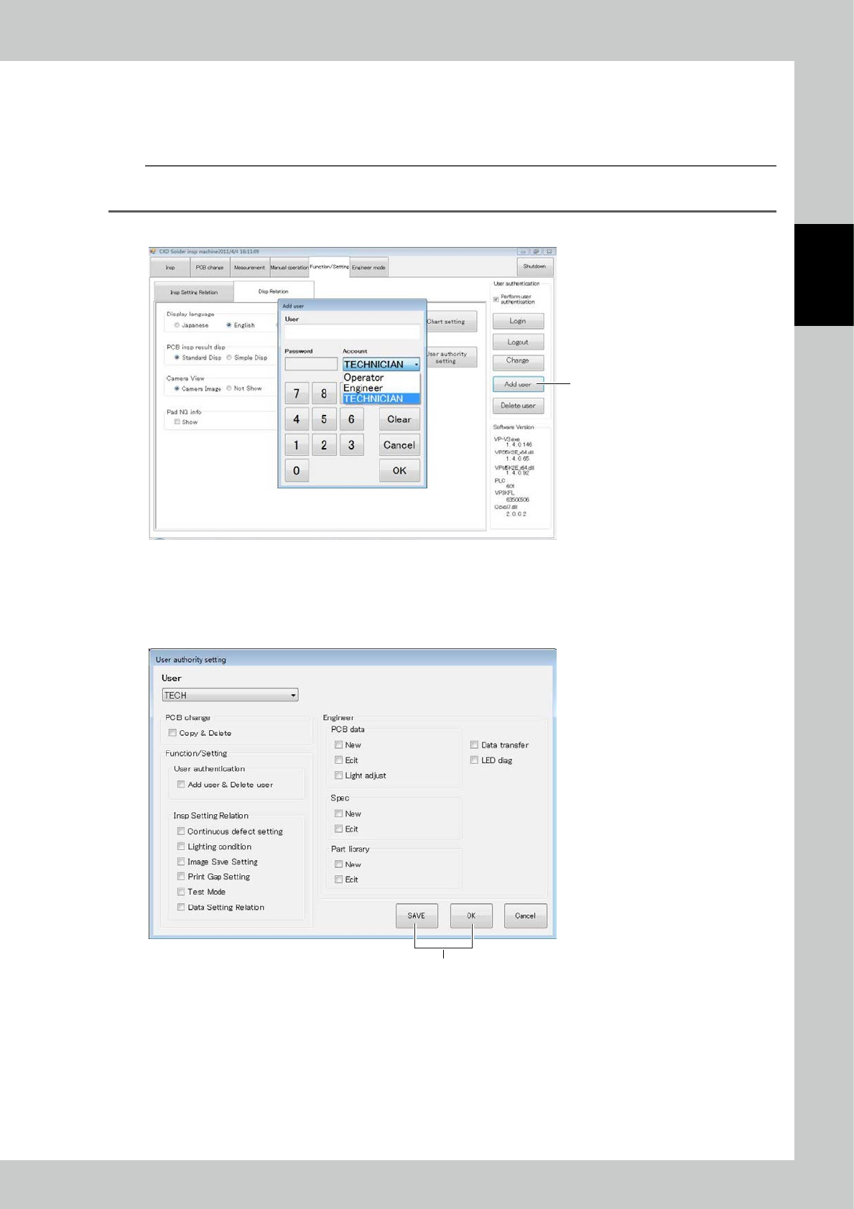Click the Password input field
The width and height of the screenshot is (854, 1209).
tap(311, 364)
